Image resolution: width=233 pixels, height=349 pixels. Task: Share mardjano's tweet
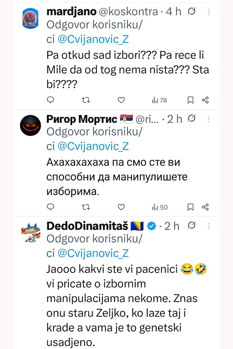click(206, 100)
